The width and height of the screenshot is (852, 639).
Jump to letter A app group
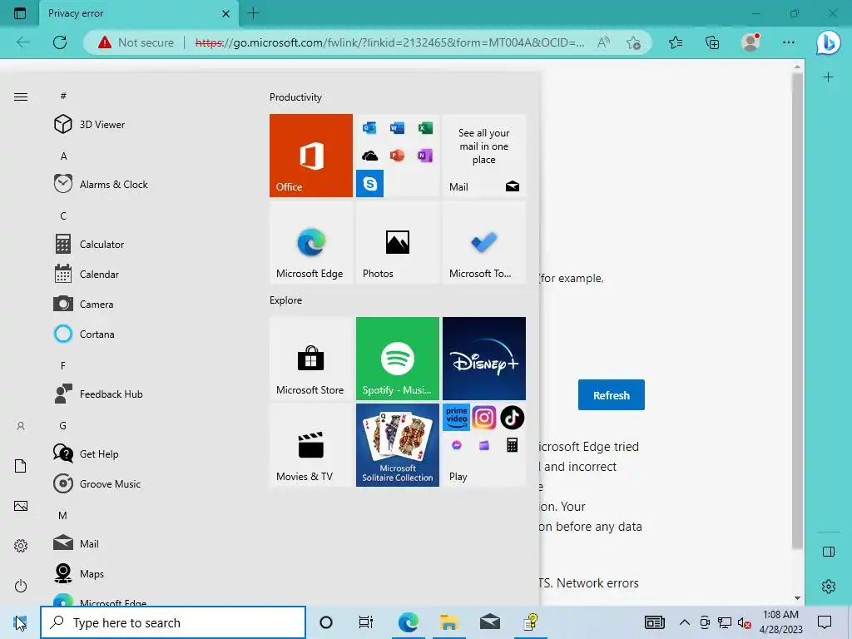63,156
